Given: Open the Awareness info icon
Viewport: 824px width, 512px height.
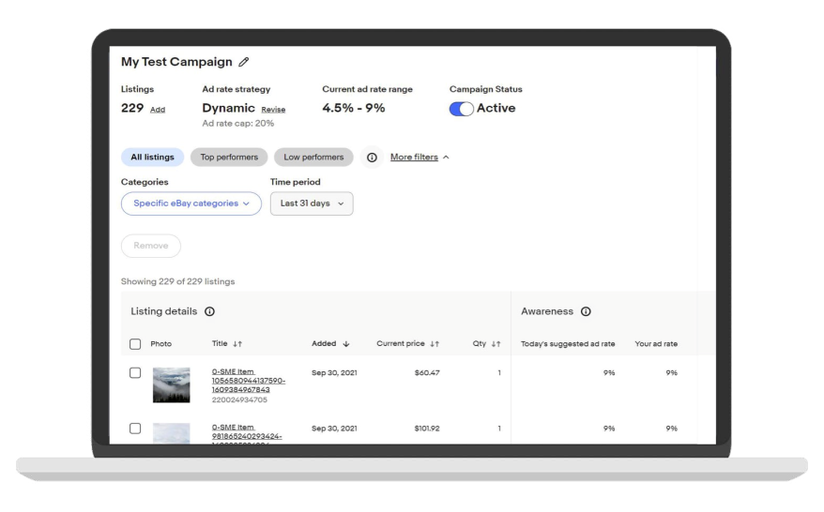Looking at the screenshot, I should pos(586,311).
